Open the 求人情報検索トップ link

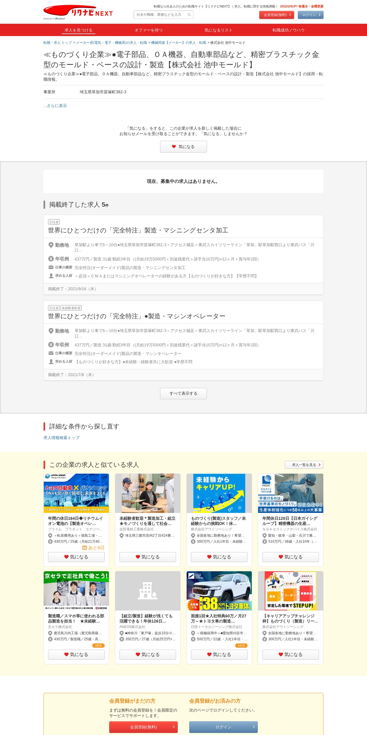coord(61,438)
